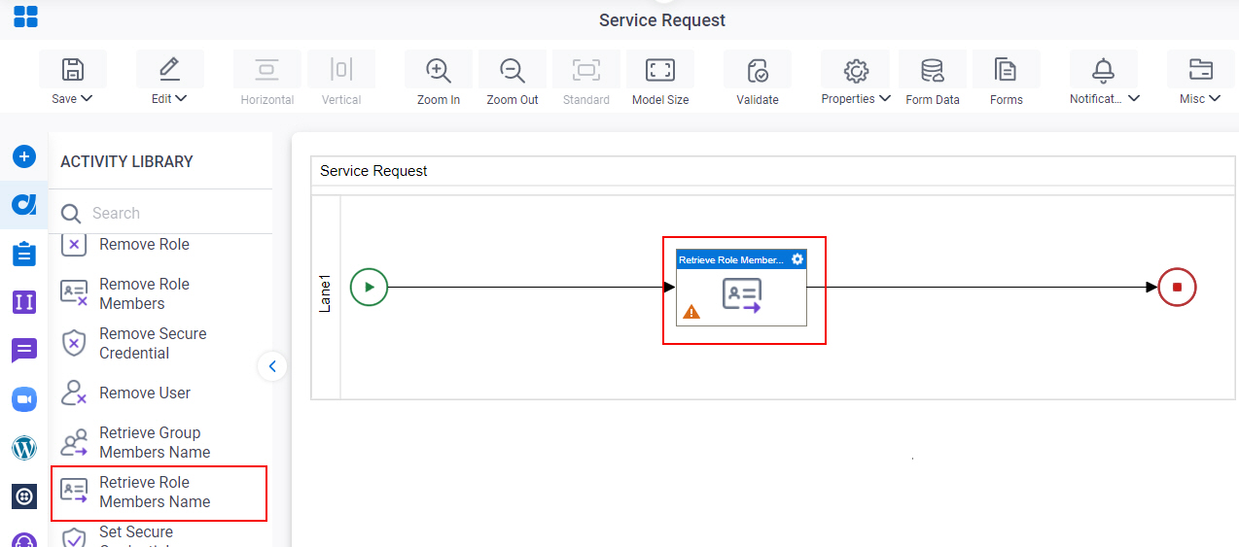The height and width of the screenshot is (547, 1239).
Task: Click the Save toolbar icon
Action: [72, 69]
